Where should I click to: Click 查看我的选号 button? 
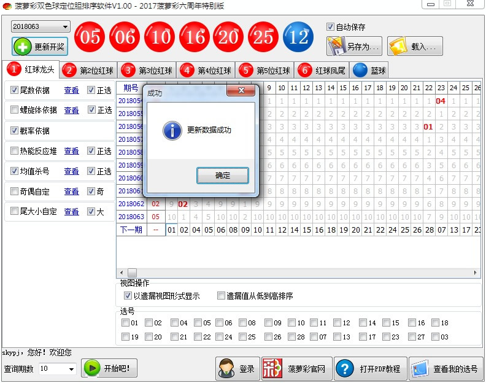click(445, 368)
